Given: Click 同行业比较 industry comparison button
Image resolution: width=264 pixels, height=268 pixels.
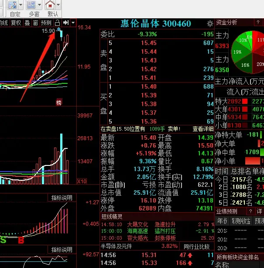Looking at the screenshot, I should pos(196,247).
